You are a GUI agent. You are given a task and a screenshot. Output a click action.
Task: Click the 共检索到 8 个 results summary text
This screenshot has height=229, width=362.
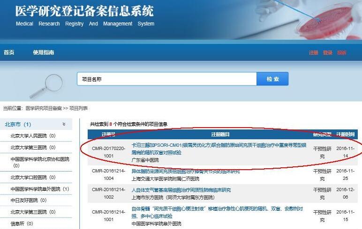128,124
